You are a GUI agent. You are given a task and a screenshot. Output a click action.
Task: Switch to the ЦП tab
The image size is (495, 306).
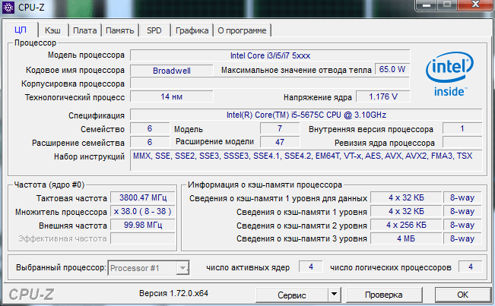(x=21, y=30)
